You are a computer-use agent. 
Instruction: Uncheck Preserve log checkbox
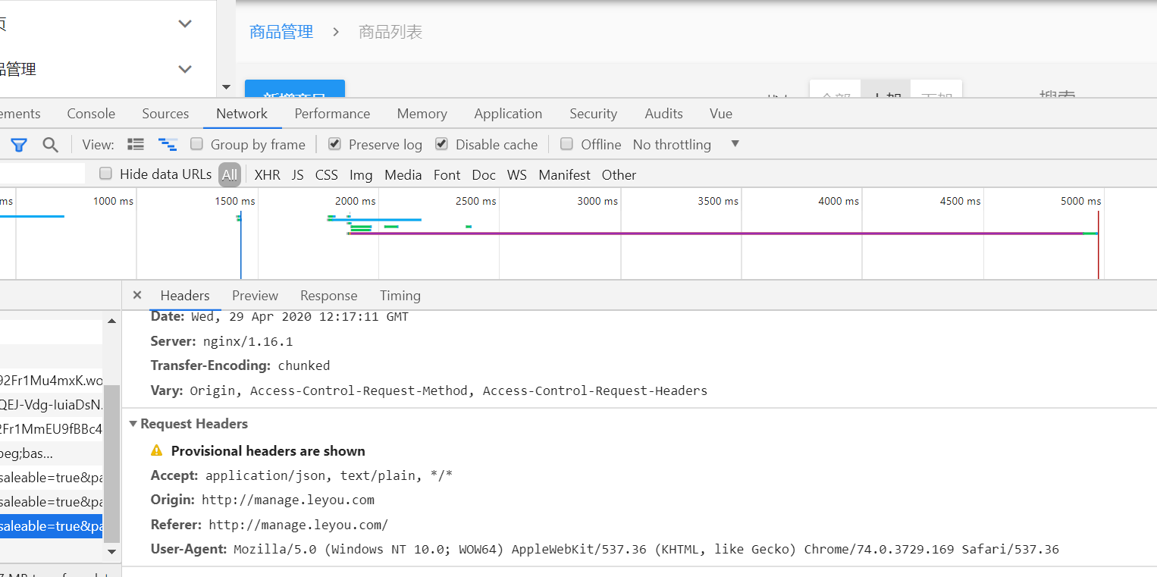pyautogui.click(x=334, y=144)
